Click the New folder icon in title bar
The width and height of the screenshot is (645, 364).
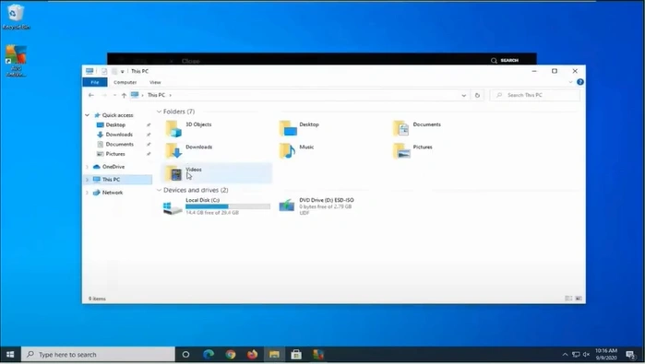click(x=113, y=72)
